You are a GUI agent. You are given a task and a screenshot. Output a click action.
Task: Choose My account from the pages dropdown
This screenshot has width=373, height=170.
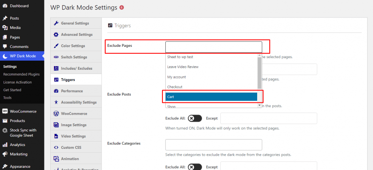(212, 77)
